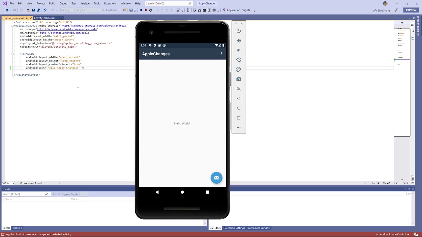Open the Build menu
422x237 pixels.
click(x=52, y=3)
